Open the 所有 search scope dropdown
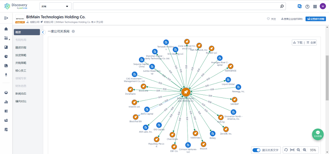 coord(55,6)
